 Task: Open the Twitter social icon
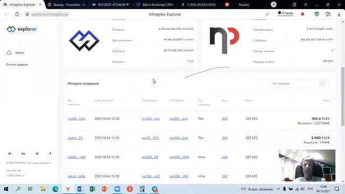10,154
